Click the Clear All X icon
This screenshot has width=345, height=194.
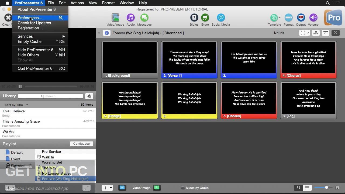[x=8, y=18]
